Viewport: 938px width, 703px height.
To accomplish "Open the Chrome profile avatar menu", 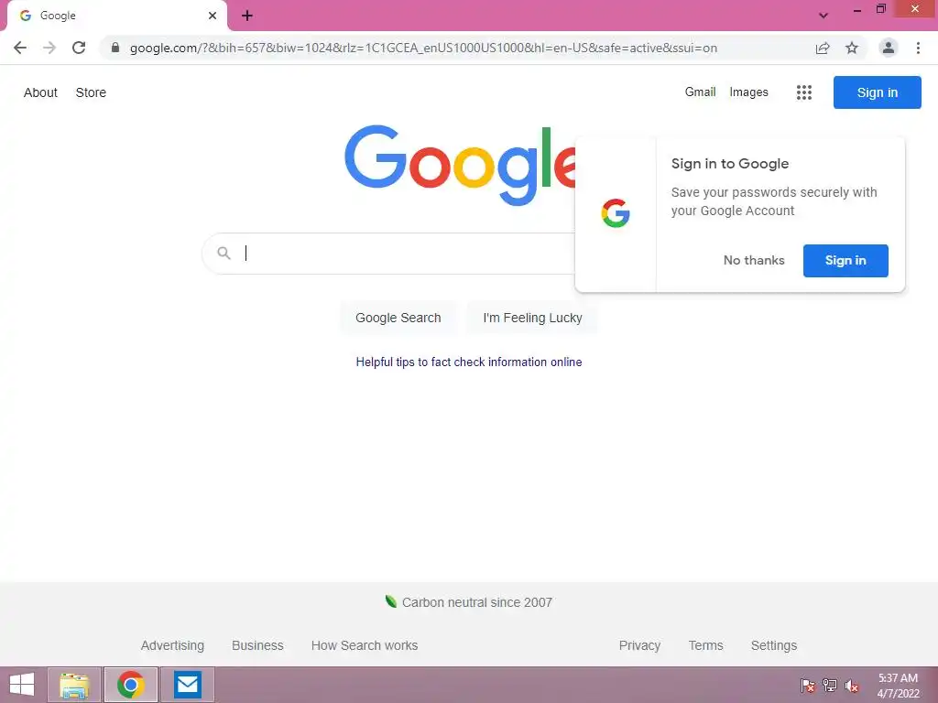I will click(889, 48).
